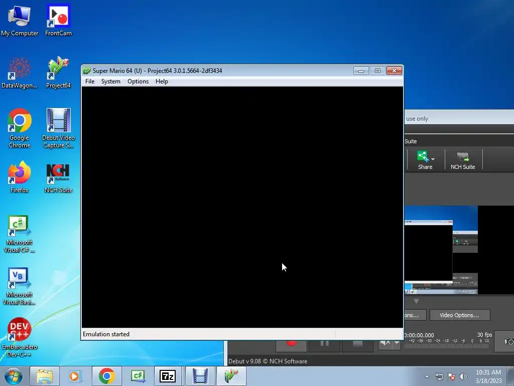
Task: Open the Help menu in Project64
Action: click(x=162, y=81)
